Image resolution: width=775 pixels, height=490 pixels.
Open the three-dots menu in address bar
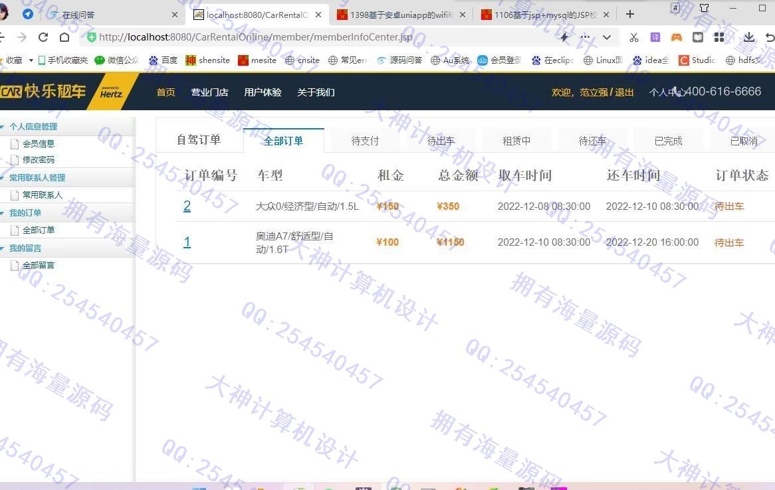(585, 37)
